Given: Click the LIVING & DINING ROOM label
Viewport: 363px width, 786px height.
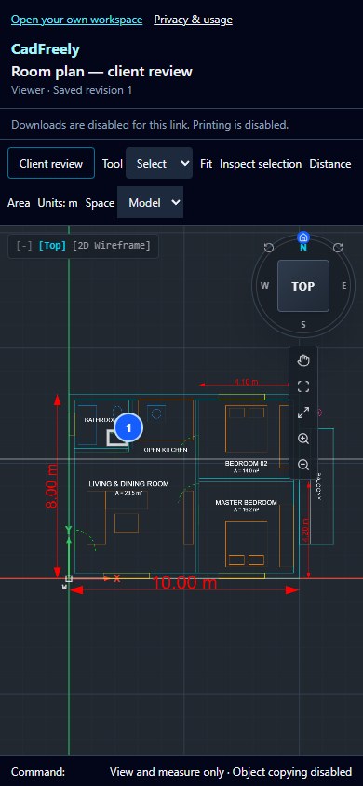Looking at the screenshot, I should (128, 484).
